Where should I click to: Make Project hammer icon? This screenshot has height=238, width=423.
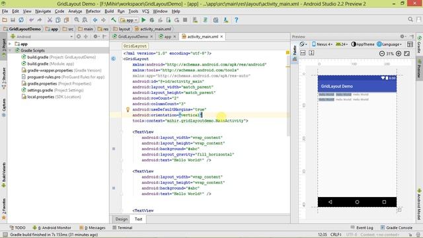click(x=114, y=20)
